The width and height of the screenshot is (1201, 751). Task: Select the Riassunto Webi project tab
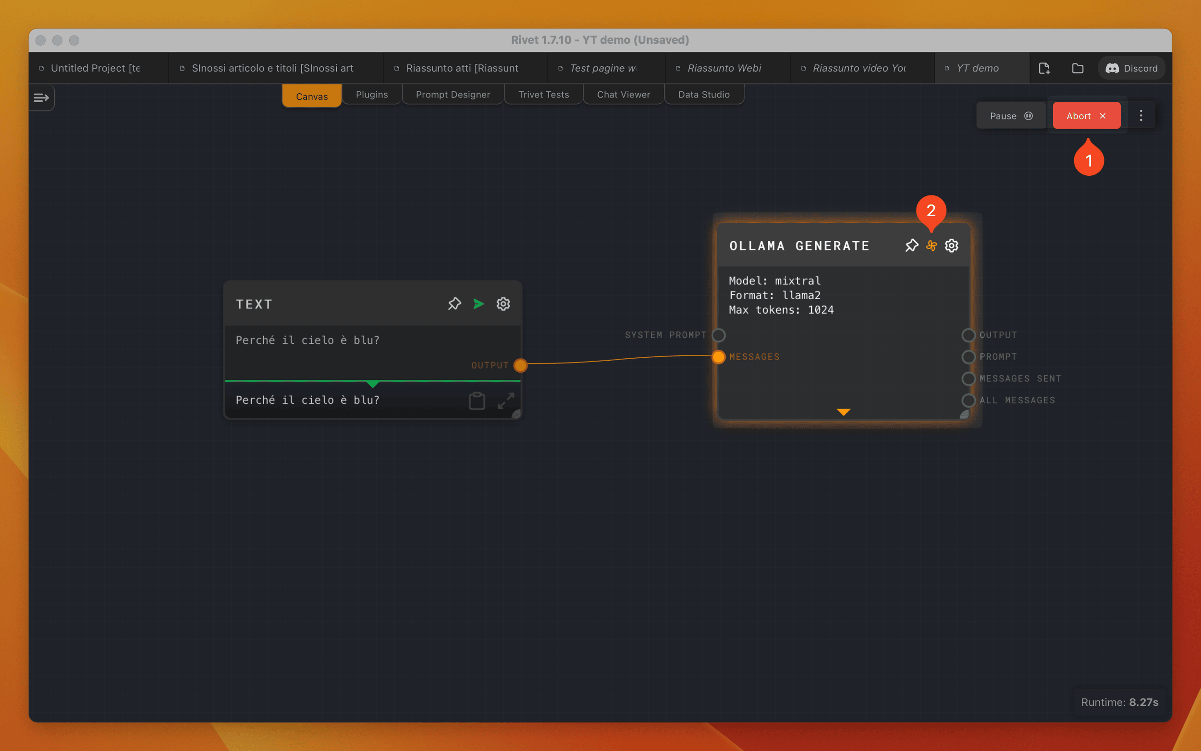click(x=727, y=68)
